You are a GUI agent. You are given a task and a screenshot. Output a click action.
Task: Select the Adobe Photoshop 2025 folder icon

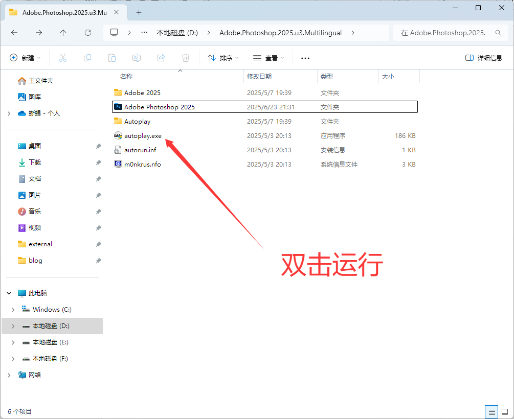pos(118,107)
